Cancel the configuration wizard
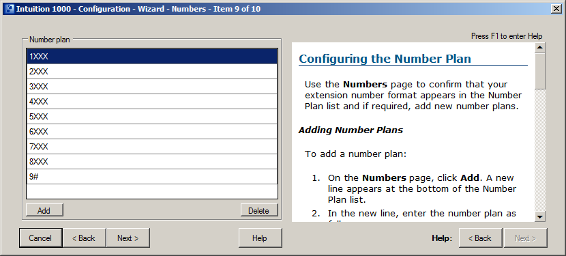566x256 pixels. [x=40, y=238]
